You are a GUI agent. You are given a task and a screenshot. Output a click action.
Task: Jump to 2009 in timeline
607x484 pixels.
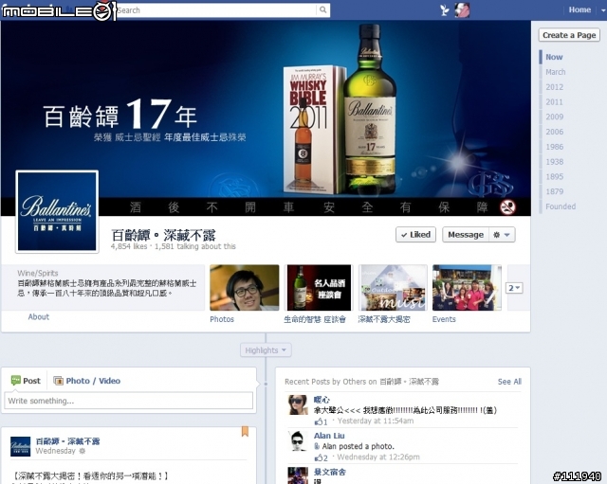[554, 117]
